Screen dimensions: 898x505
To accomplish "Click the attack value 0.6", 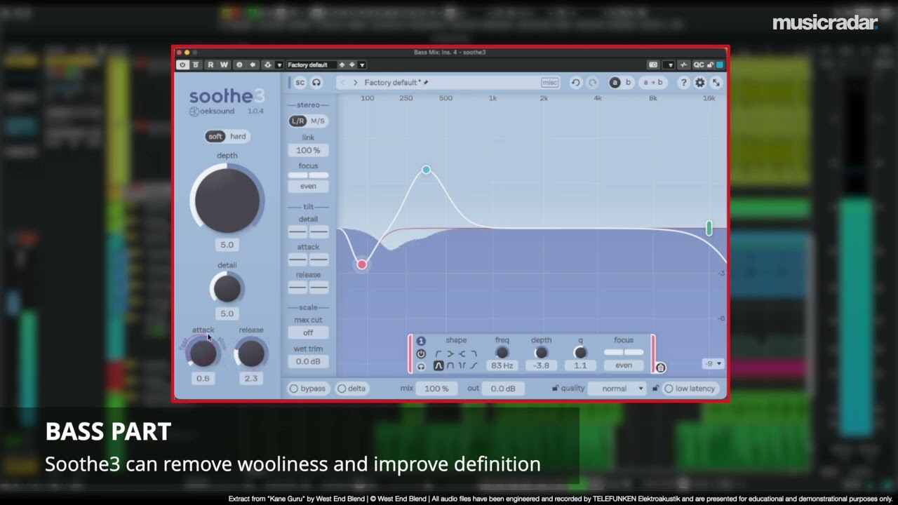I will (203, 378).
